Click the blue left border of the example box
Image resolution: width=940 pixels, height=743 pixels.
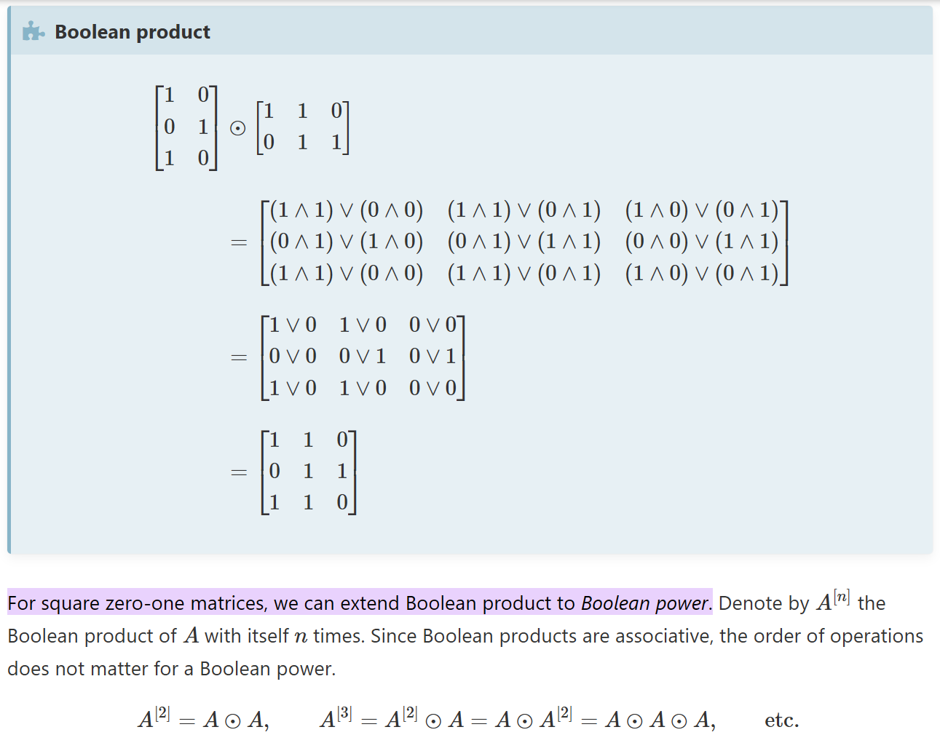[9, 280]
